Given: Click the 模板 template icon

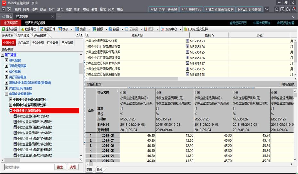Looking at the screenshot, I should point(60,29).
